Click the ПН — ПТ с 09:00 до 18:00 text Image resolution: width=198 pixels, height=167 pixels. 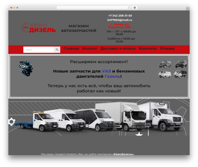pos(121,33)
